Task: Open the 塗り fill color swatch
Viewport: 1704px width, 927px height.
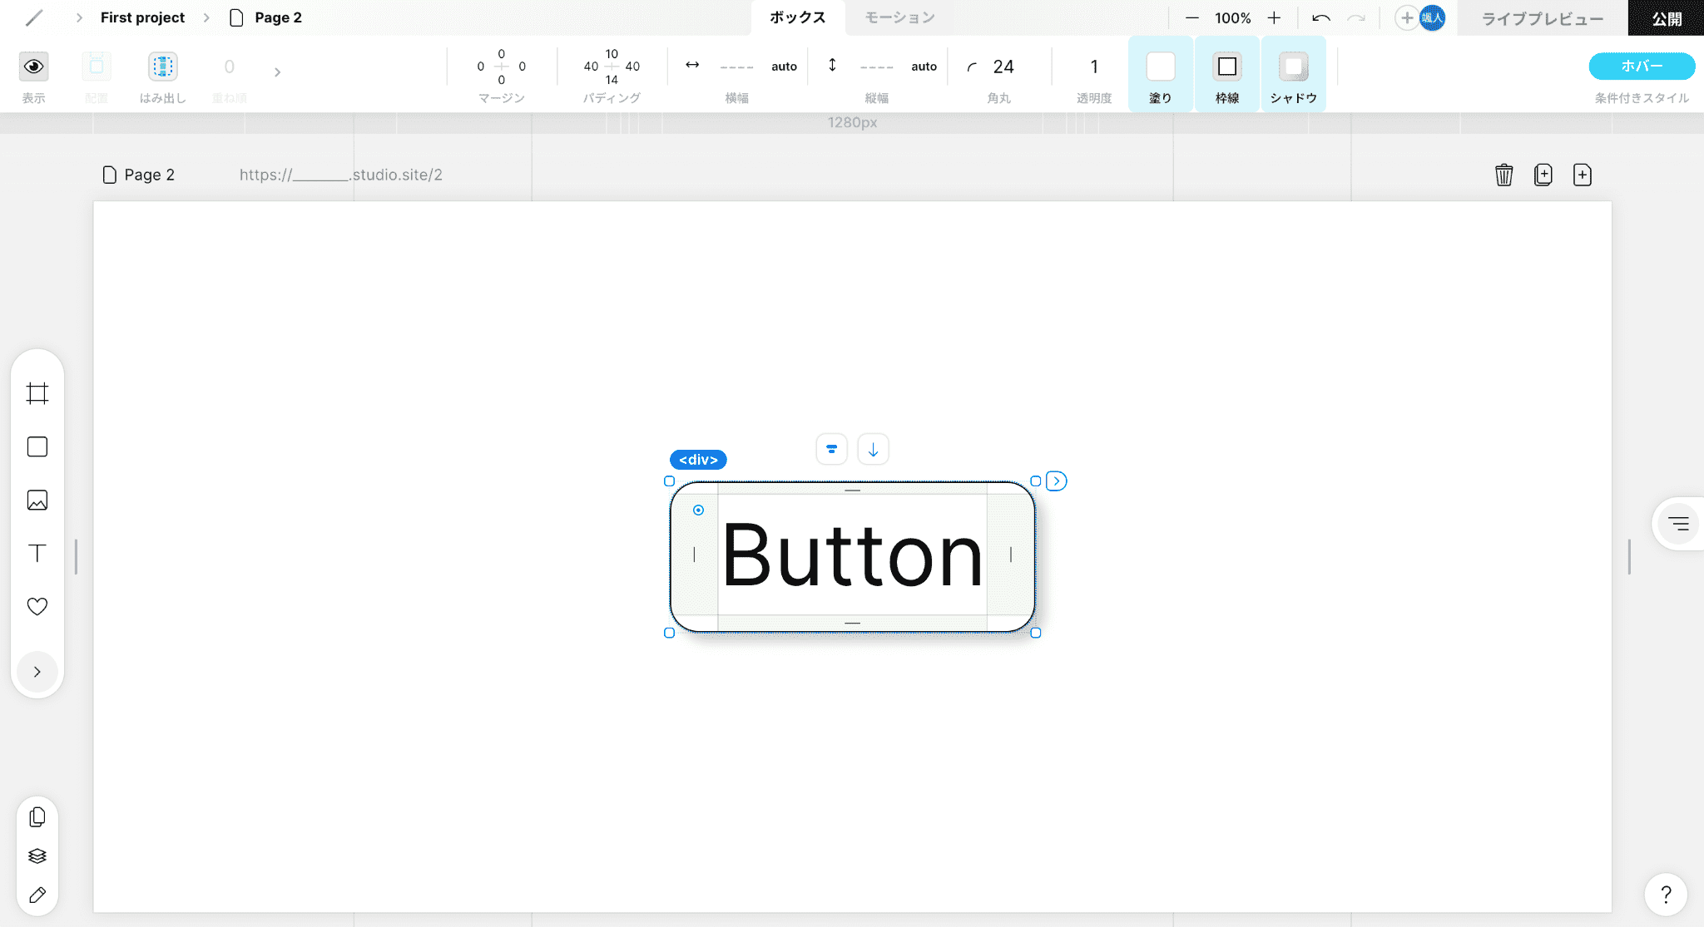Action: [x=1161, y=67]
